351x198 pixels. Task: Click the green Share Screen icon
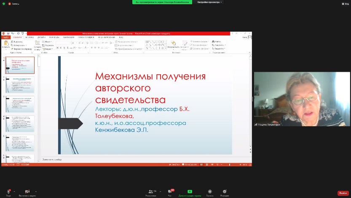pos(190,192)
